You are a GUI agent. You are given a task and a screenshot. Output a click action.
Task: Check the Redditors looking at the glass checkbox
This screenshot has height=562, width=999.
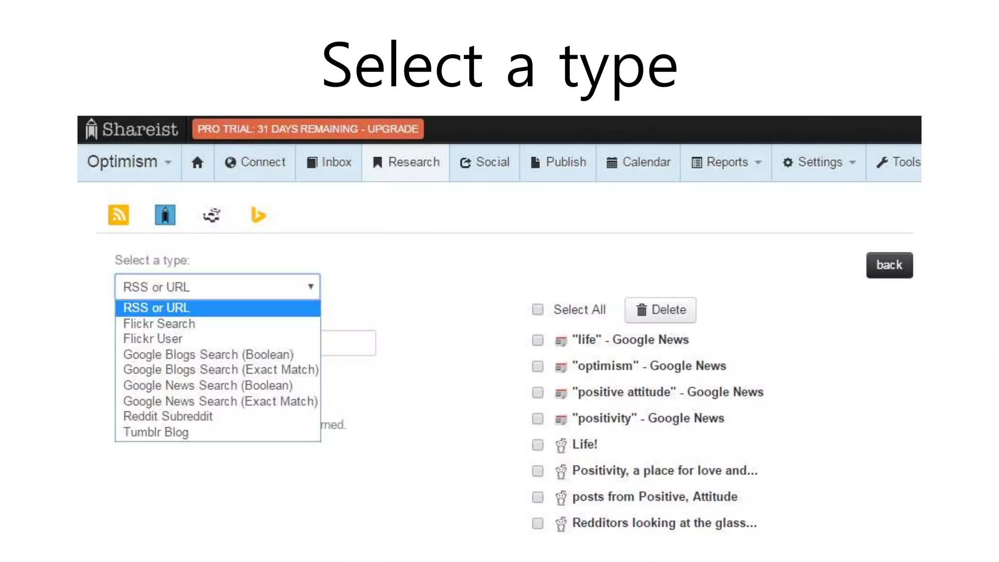point(538,523)
